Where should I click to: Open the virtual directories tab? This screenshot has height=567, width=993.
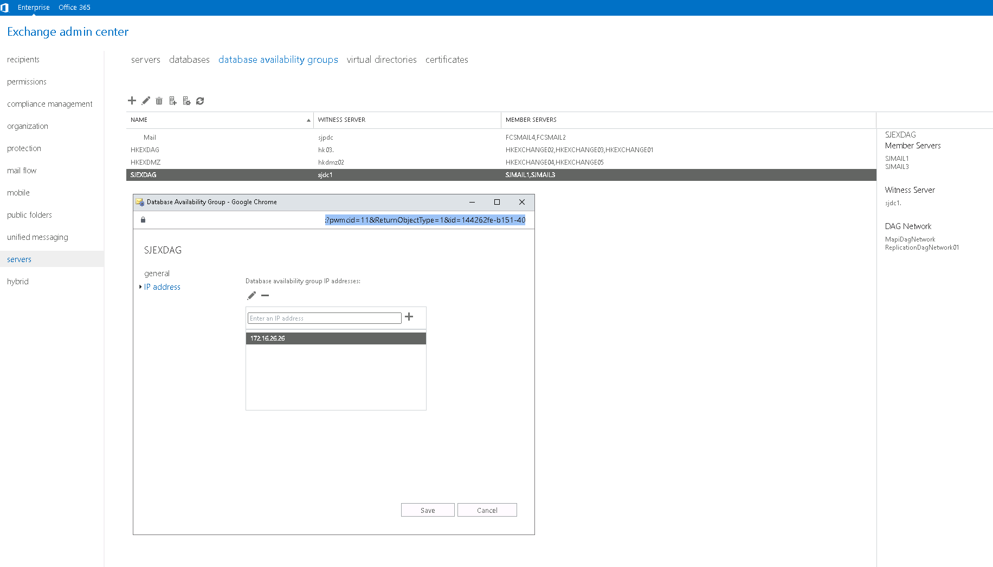coord(382,60)
